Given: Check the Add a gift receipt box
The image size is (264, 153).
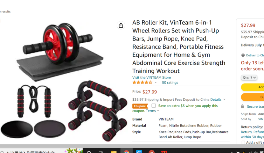Looking at the screenshot, I should (243, 142).
